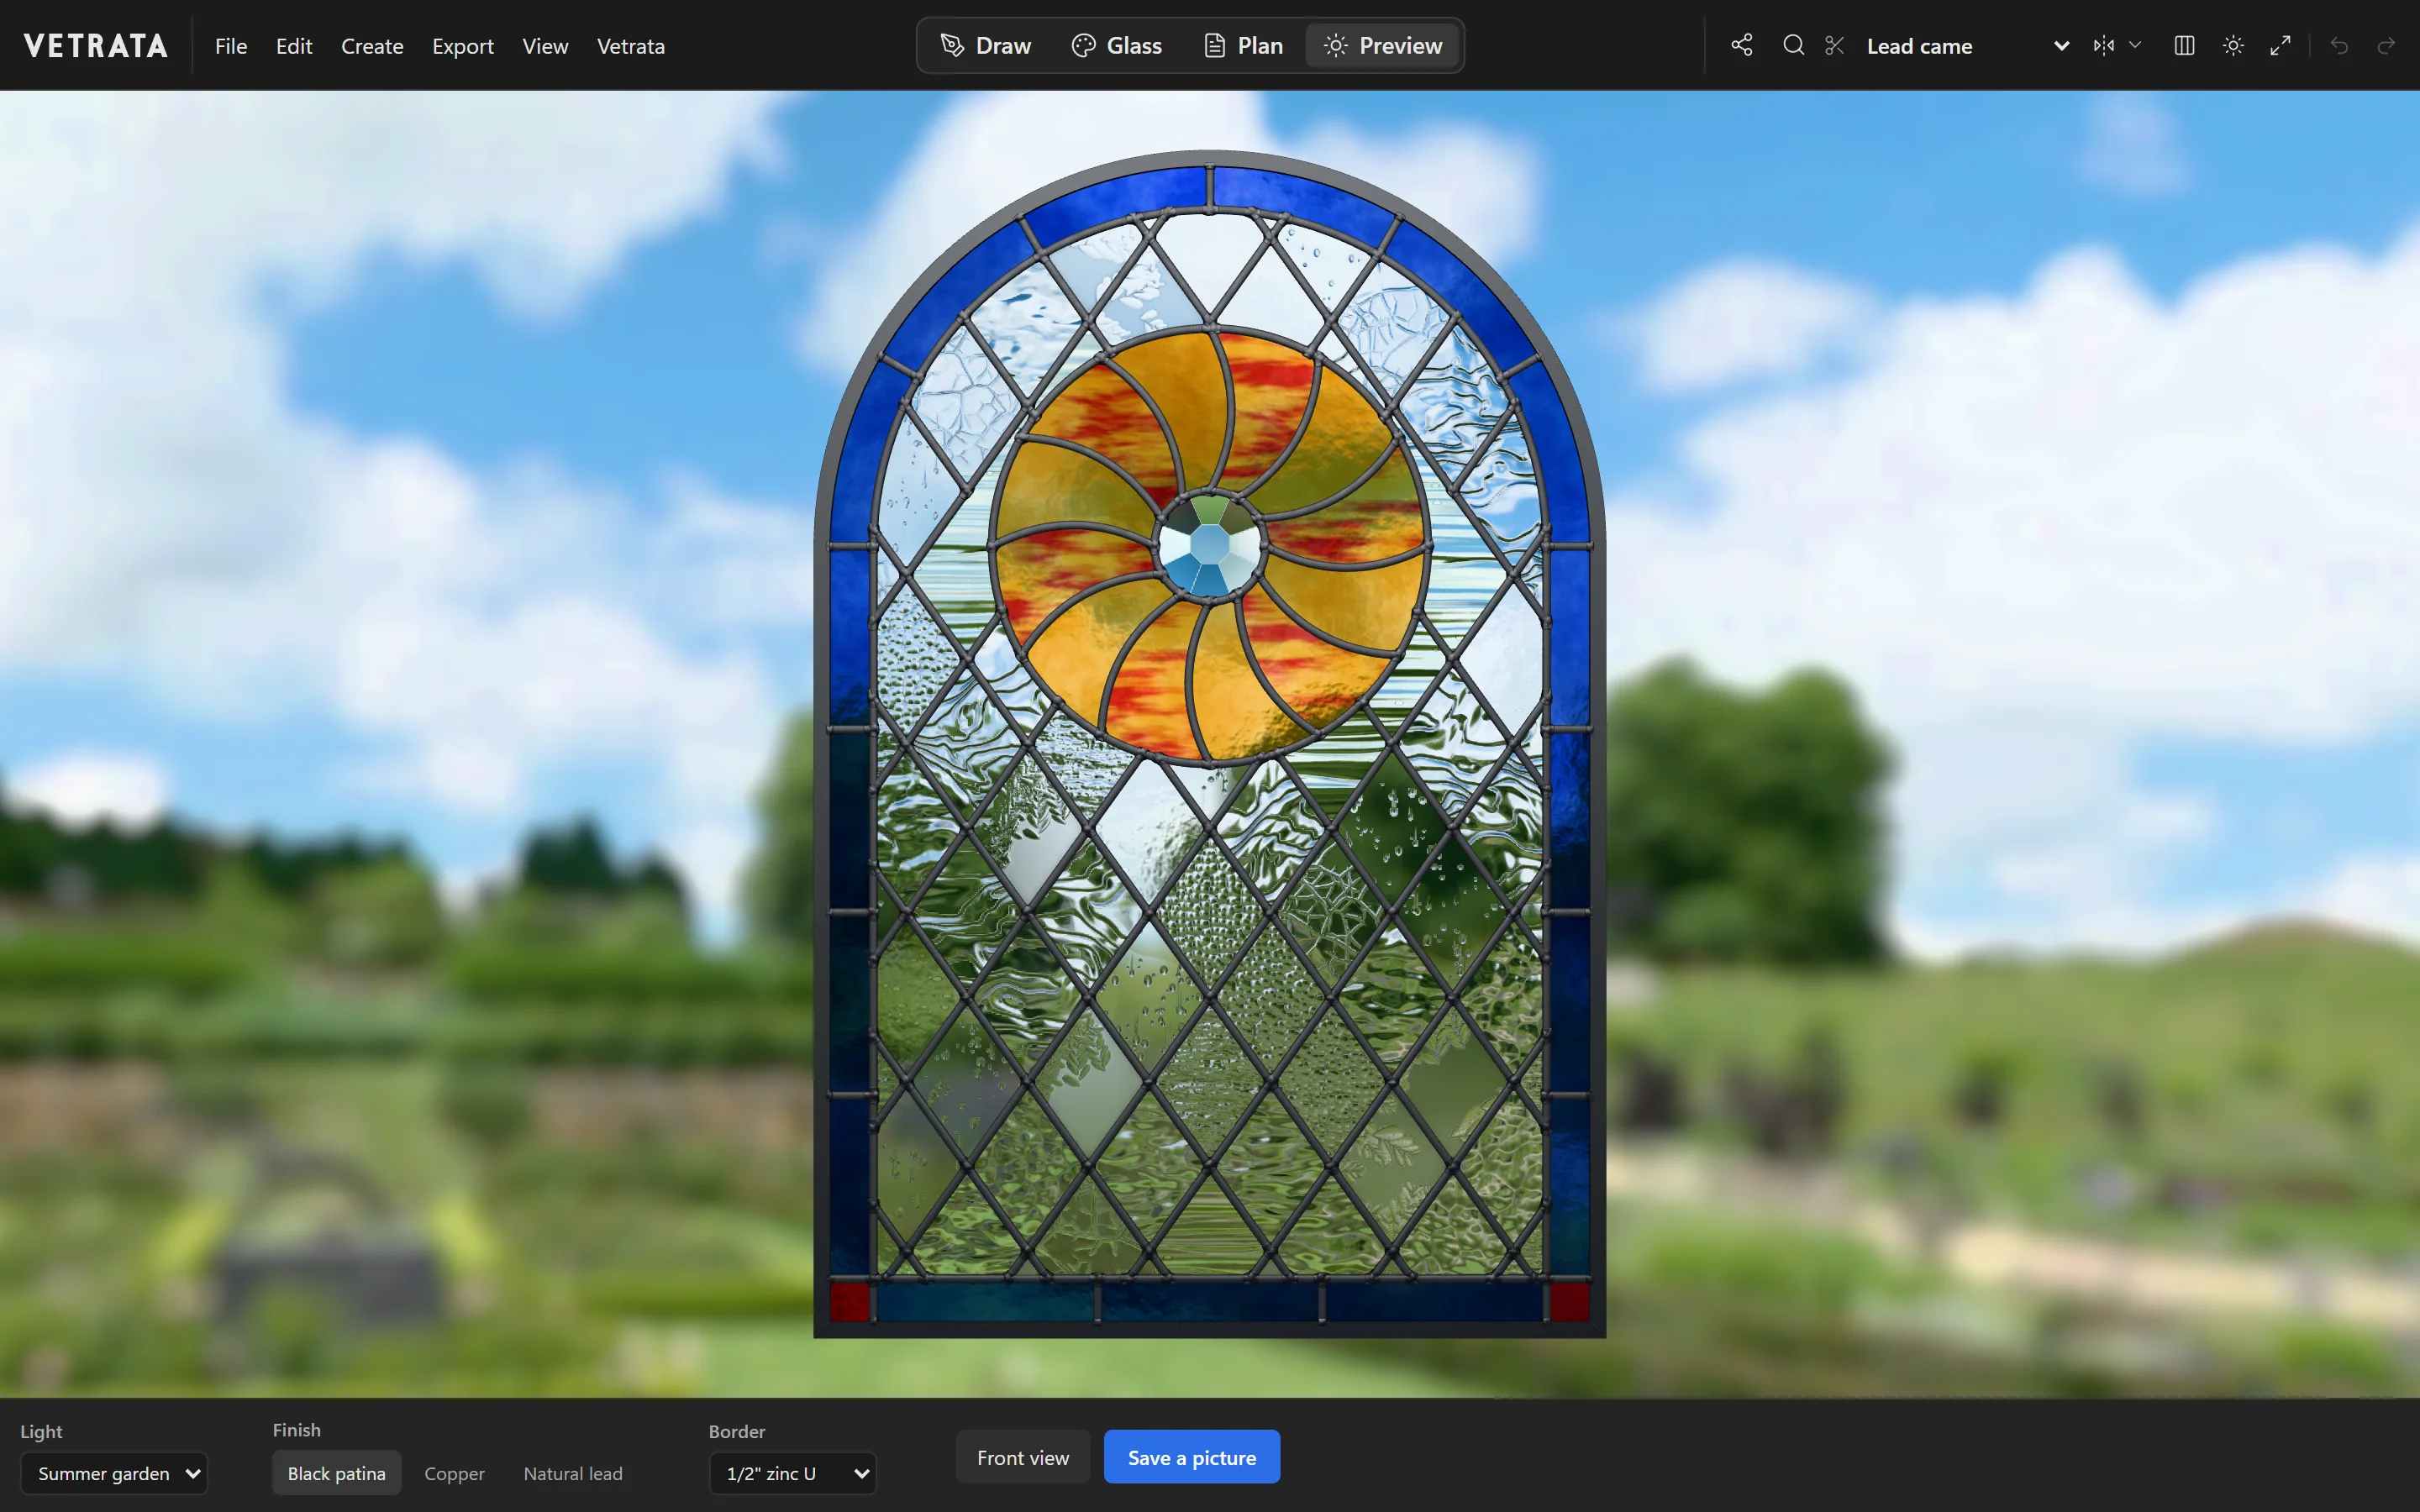The height and width of the screenshot is (1512, 2420).
Task: Open the Create menu
Action: click(x=372, y=46)
